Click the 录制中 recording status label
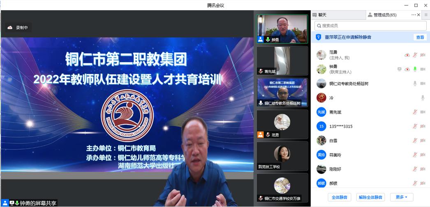The height and width of the screenshot is (207, 430). [x=22, y=28]
